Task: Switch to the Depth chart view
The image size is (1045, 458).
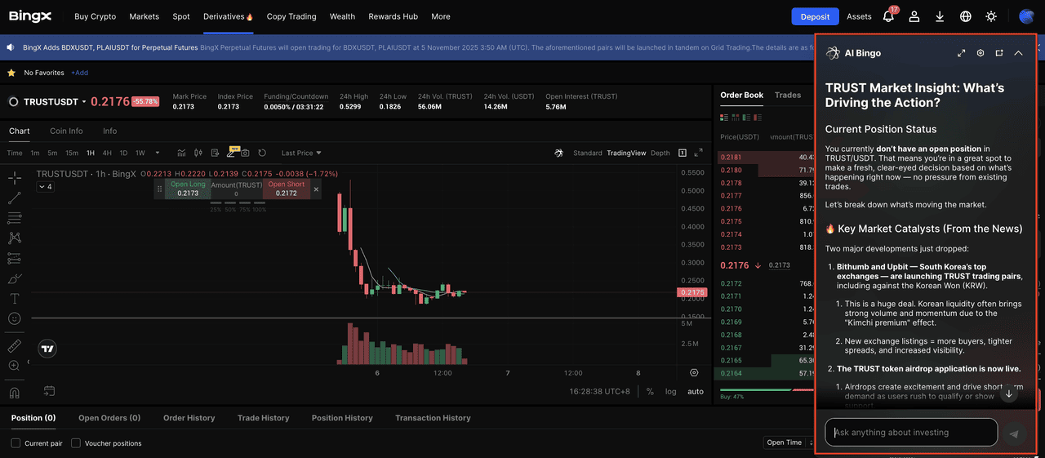Action: 660,153
